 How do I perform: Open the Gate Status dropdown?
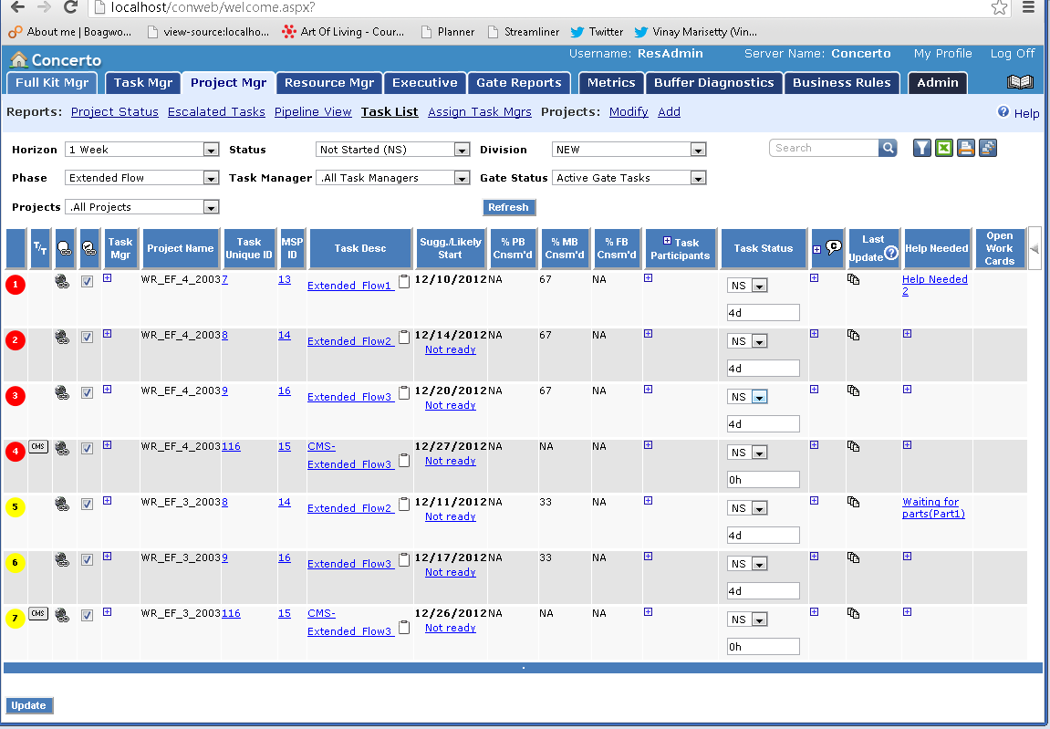629,178
